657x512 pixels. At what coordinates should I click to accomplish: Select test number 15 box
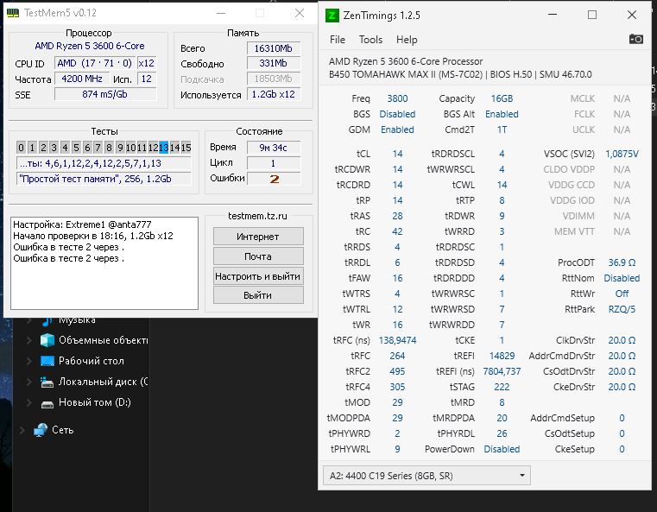point(186,148)
